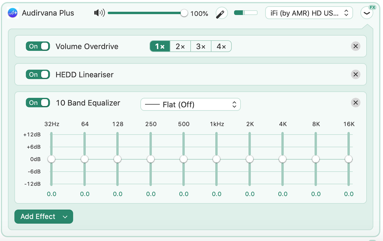Screen dimensions: 383x241
Task: Click the 32Hz gain value 0.0
Action: [52, 194]
